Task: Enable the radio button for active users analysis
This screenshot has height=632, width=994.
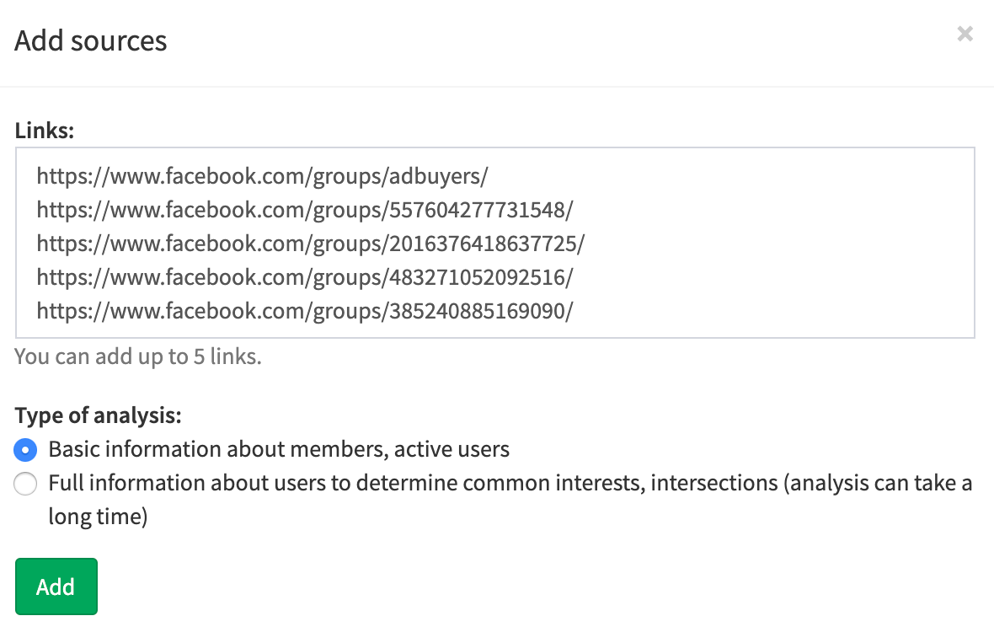Action: (x=25, y=449)
